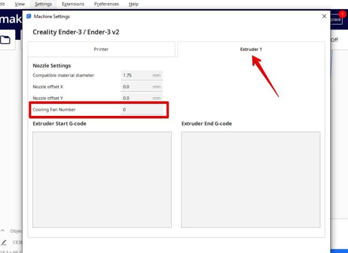This screenshot has width=348, height=253.
Task: Open the Extensions menu
Action: 73,4
